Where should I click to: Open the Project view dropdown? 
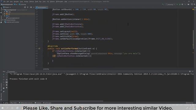click(x=7, y=7)
